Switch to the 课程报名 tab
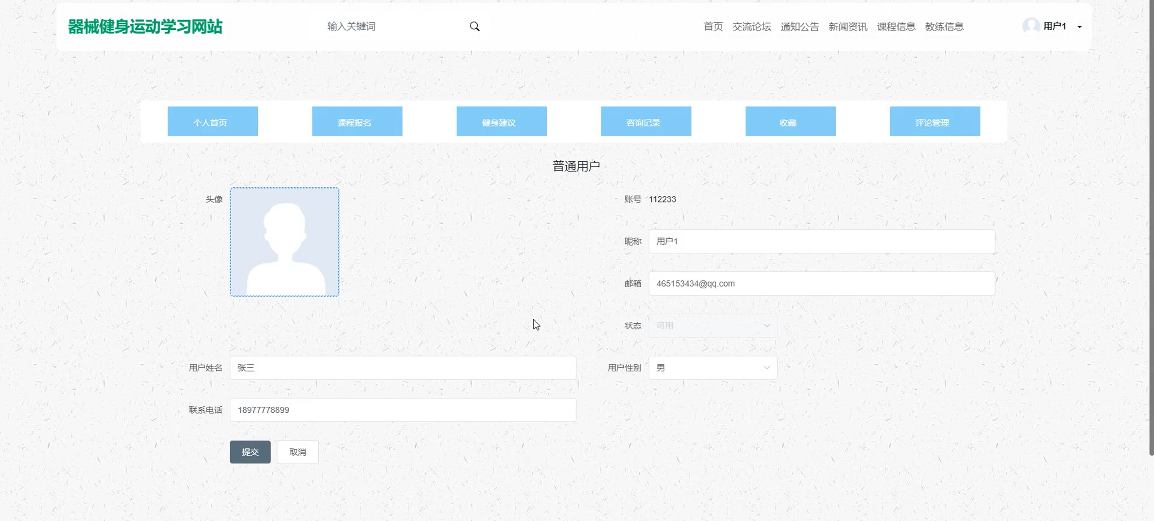The height and width of the screenshot is (521, 1154). (357, 122)
